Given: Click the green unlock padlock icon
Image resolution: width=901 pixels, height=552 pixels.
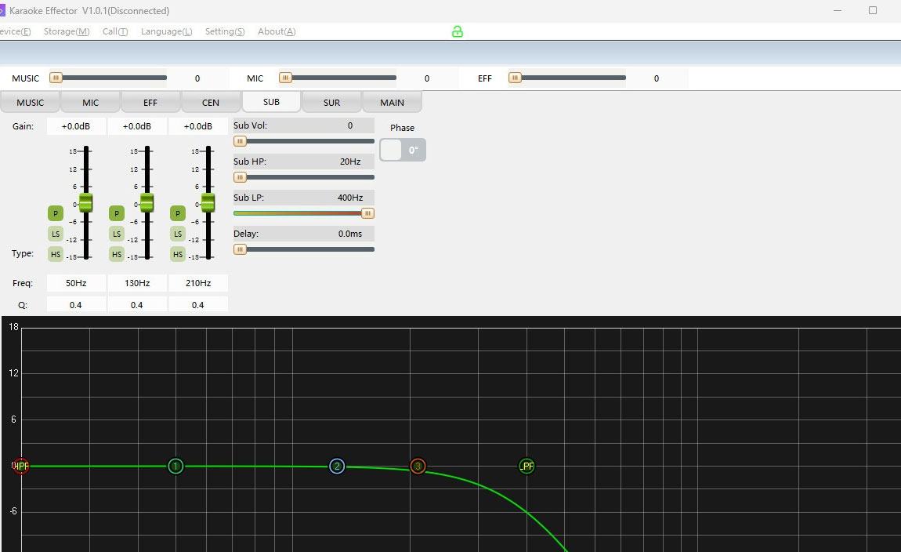Looking at the screenshot, I should click(x=458, y=31).
